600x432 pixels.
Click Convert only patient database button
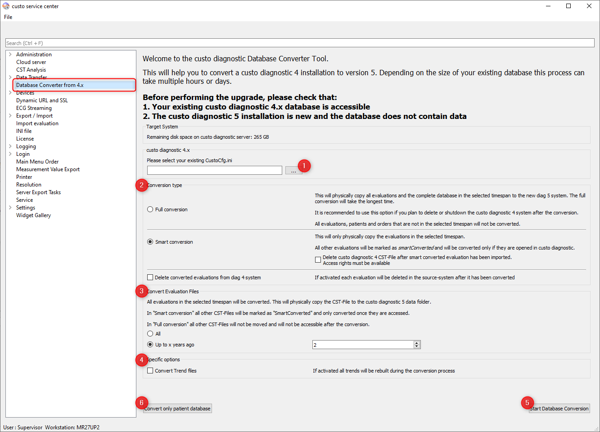[177, 409]
